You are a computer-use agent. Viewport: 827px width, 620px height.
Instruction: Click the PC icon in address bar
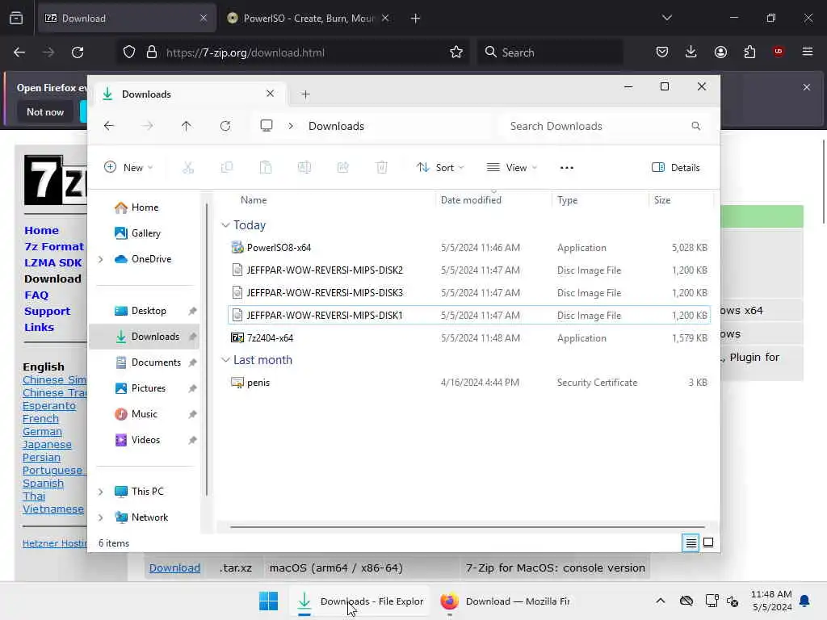pos(267,125)
